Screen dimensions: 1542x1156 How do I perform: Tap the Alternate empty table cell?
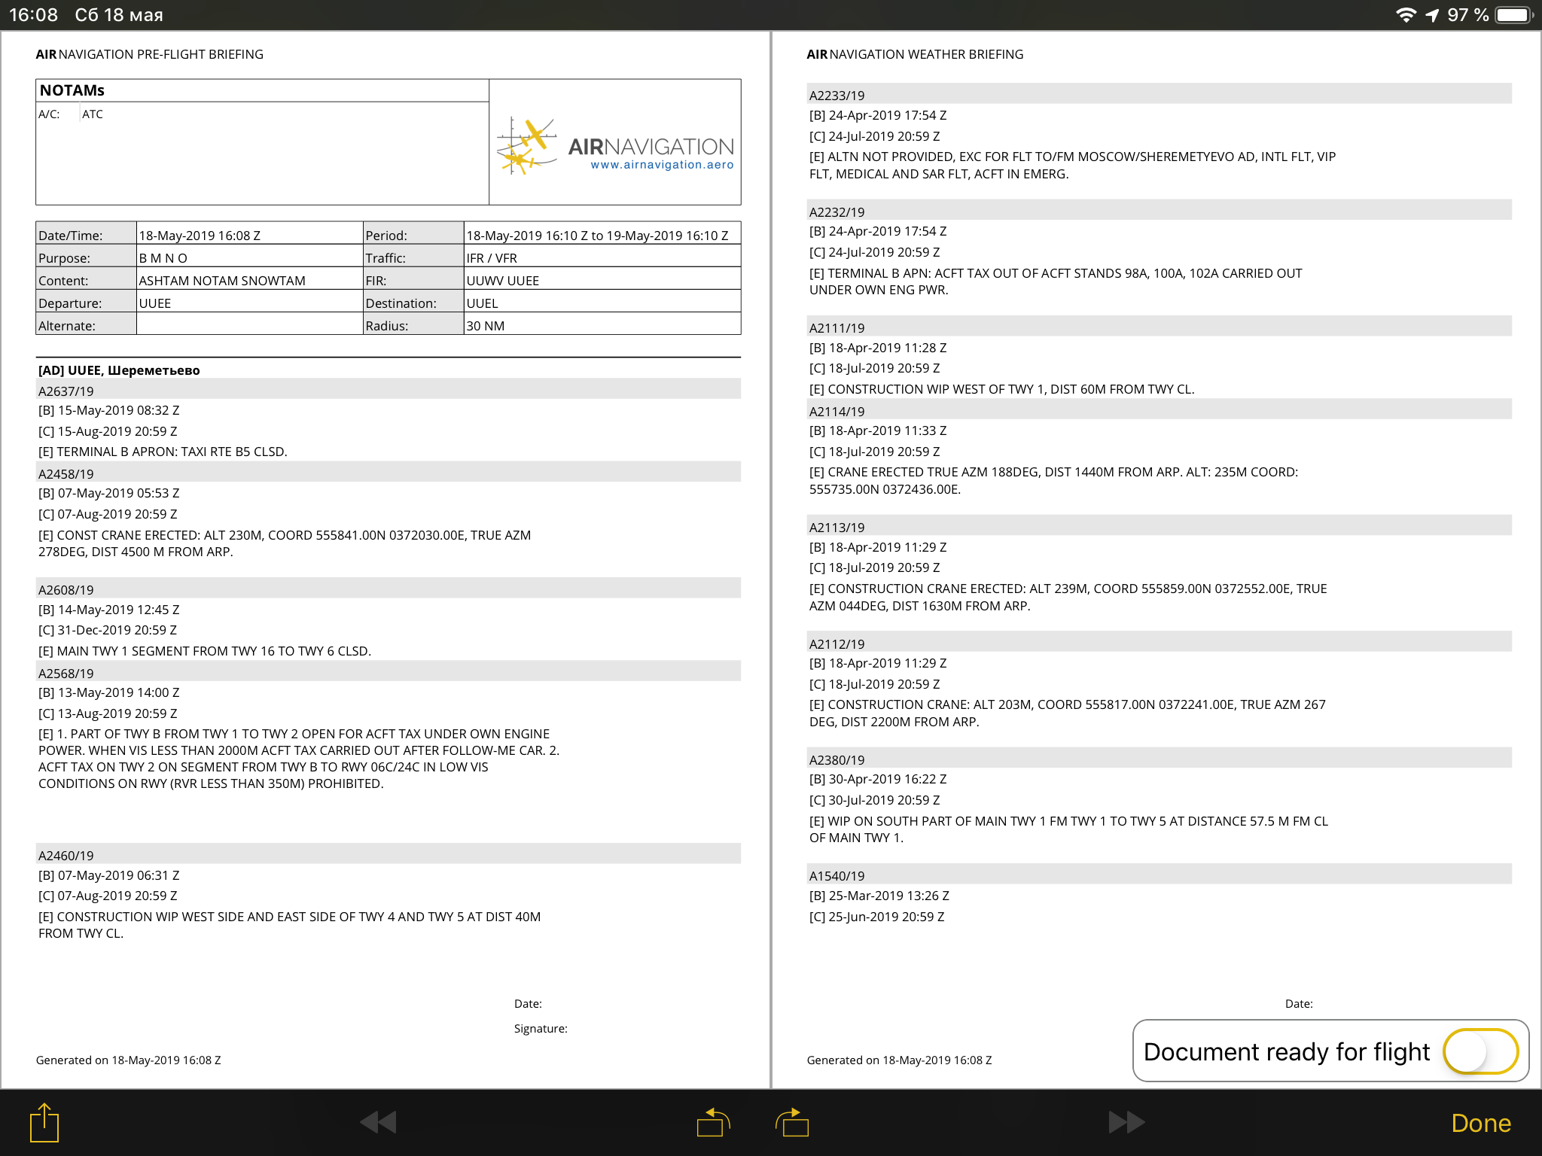pos(248,325)
